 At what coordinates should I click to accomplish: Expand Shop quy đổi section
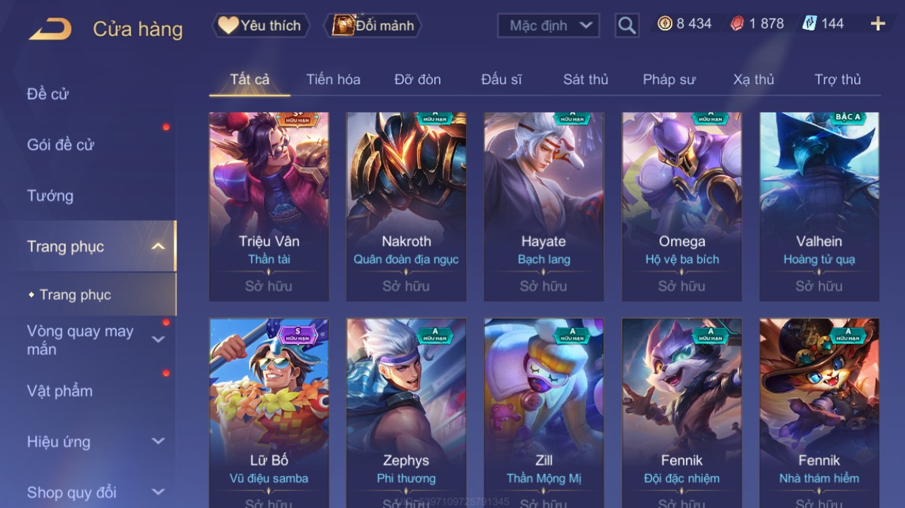point(158,492)
